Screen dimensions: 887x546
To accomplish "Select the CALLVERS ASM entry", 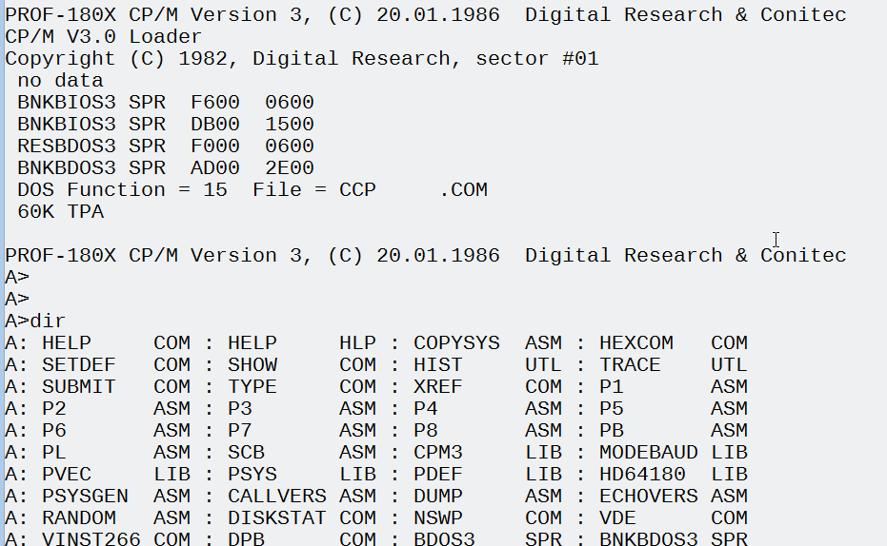I will (301, 497).
